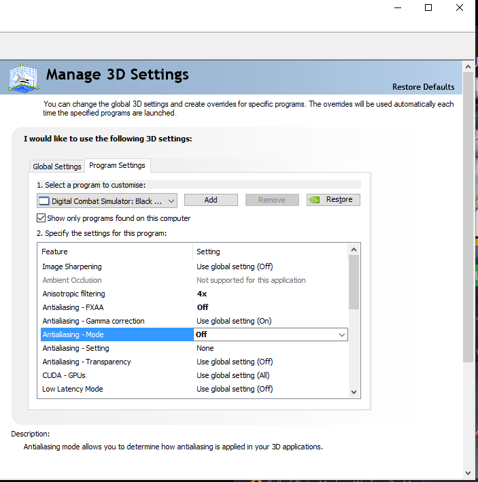
Task: Select the Image Sharpening feature row
Action: point(194,266)
